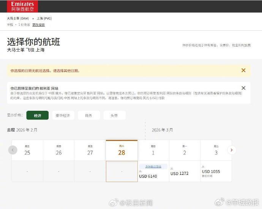
Task: Select February 25 date cell
Action: 27,151
